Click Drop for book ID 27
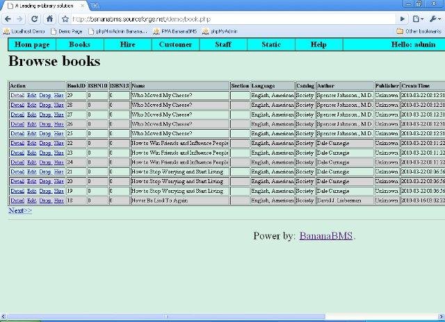Viewport: 445px width, 322px height. coord(45,115)
